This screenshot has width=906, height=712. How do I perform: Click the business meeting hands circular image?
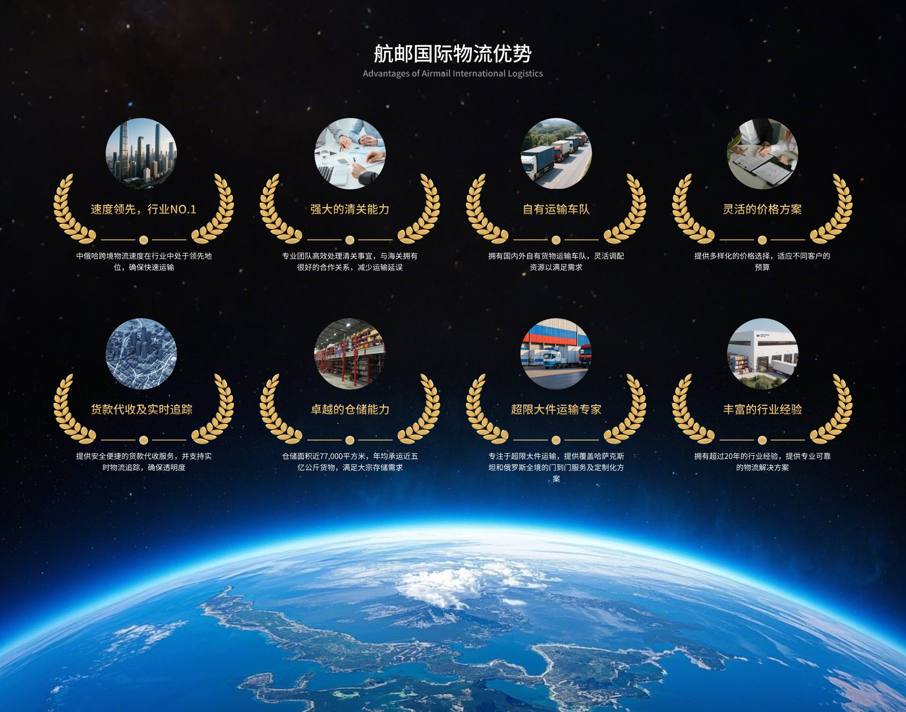tap(350, 153)
